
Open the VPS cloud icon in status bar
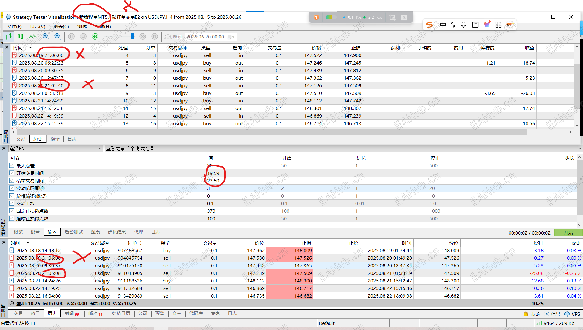(x=567, y=314)
